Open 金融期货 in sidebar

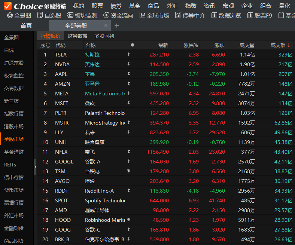point(14,228)
